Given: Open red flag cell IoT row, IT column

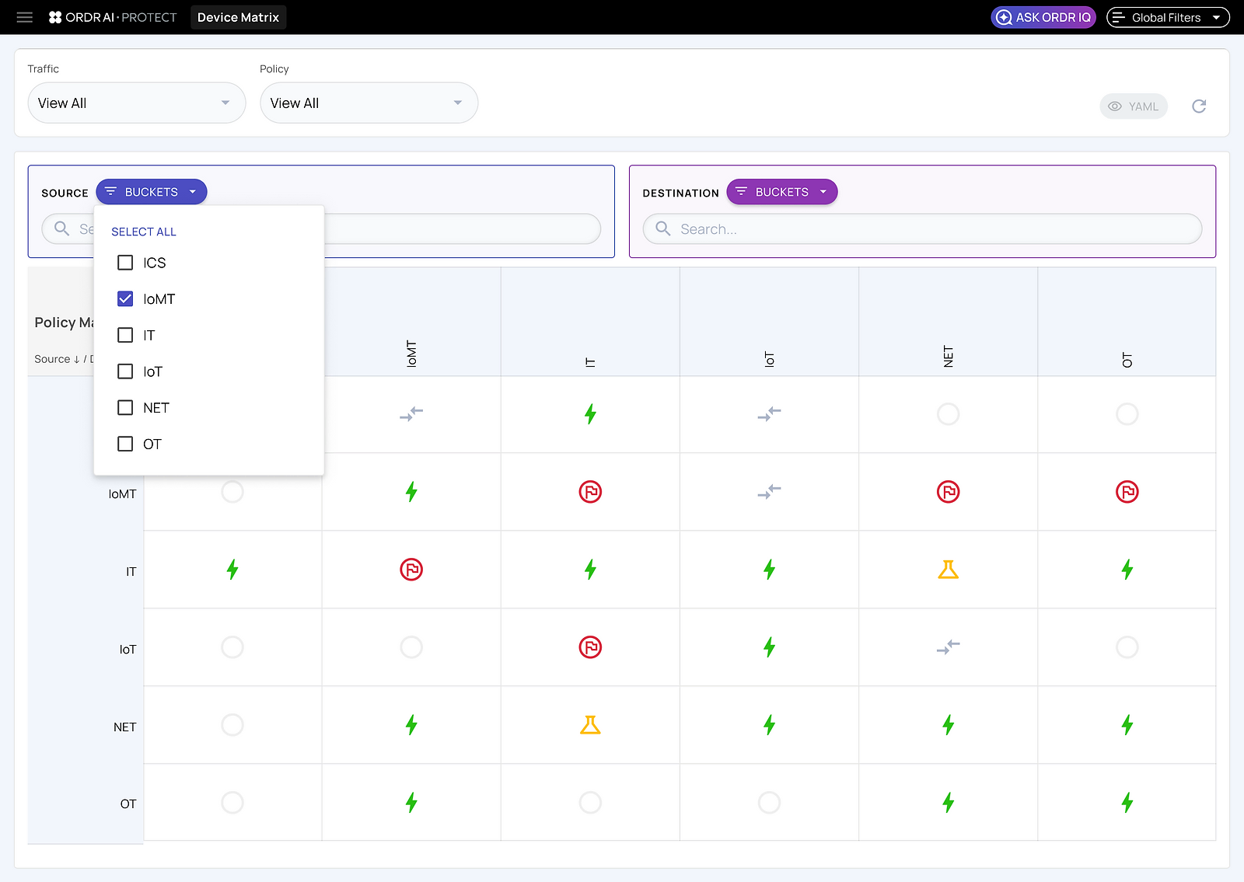Looking at the screenshot, I should (590, 647).
